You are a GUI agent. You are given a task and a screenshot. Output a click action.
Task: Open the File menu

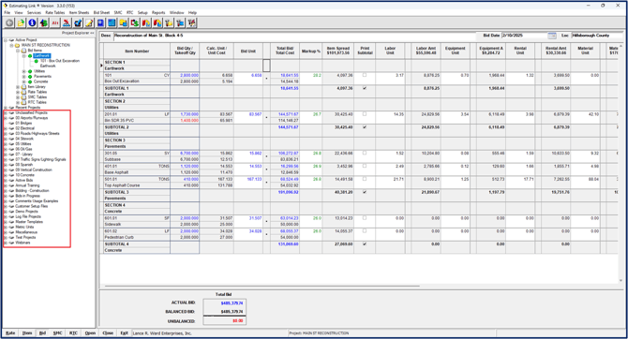pyautogui.click(x=7, y=13)
